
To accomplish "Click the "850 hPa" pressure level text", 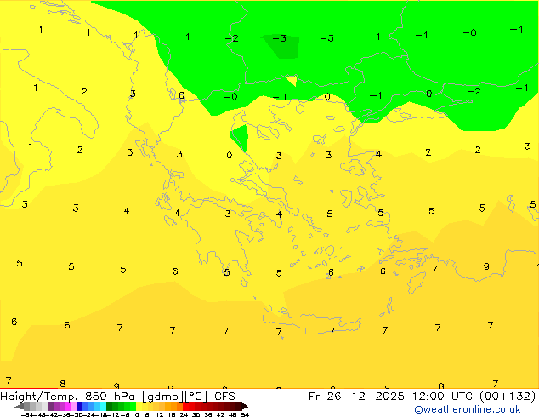I will click(110, 397).
